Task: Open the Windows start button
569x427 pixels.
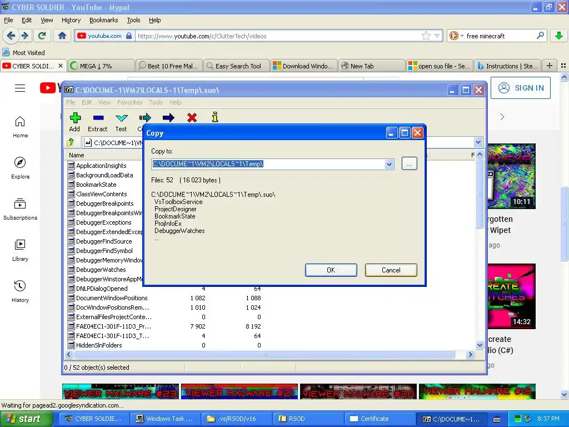Action: (x=26, y=419)
